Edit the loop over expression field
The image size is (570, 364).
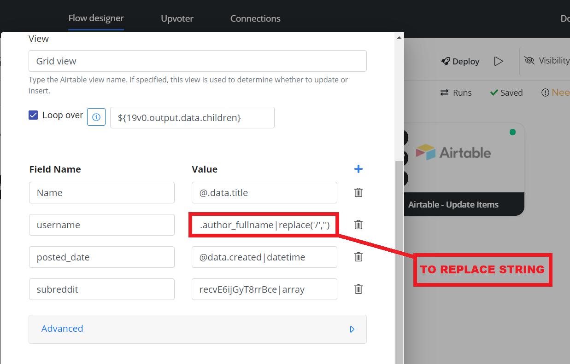pyautogui.click(x=192, y=117)
